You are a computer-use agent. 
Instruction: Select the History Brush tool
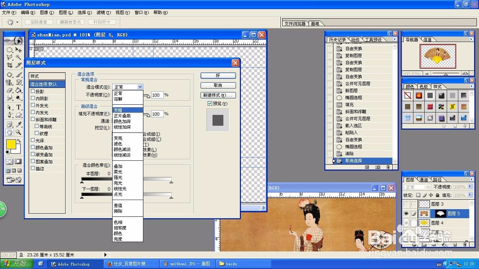coord(18,82)
